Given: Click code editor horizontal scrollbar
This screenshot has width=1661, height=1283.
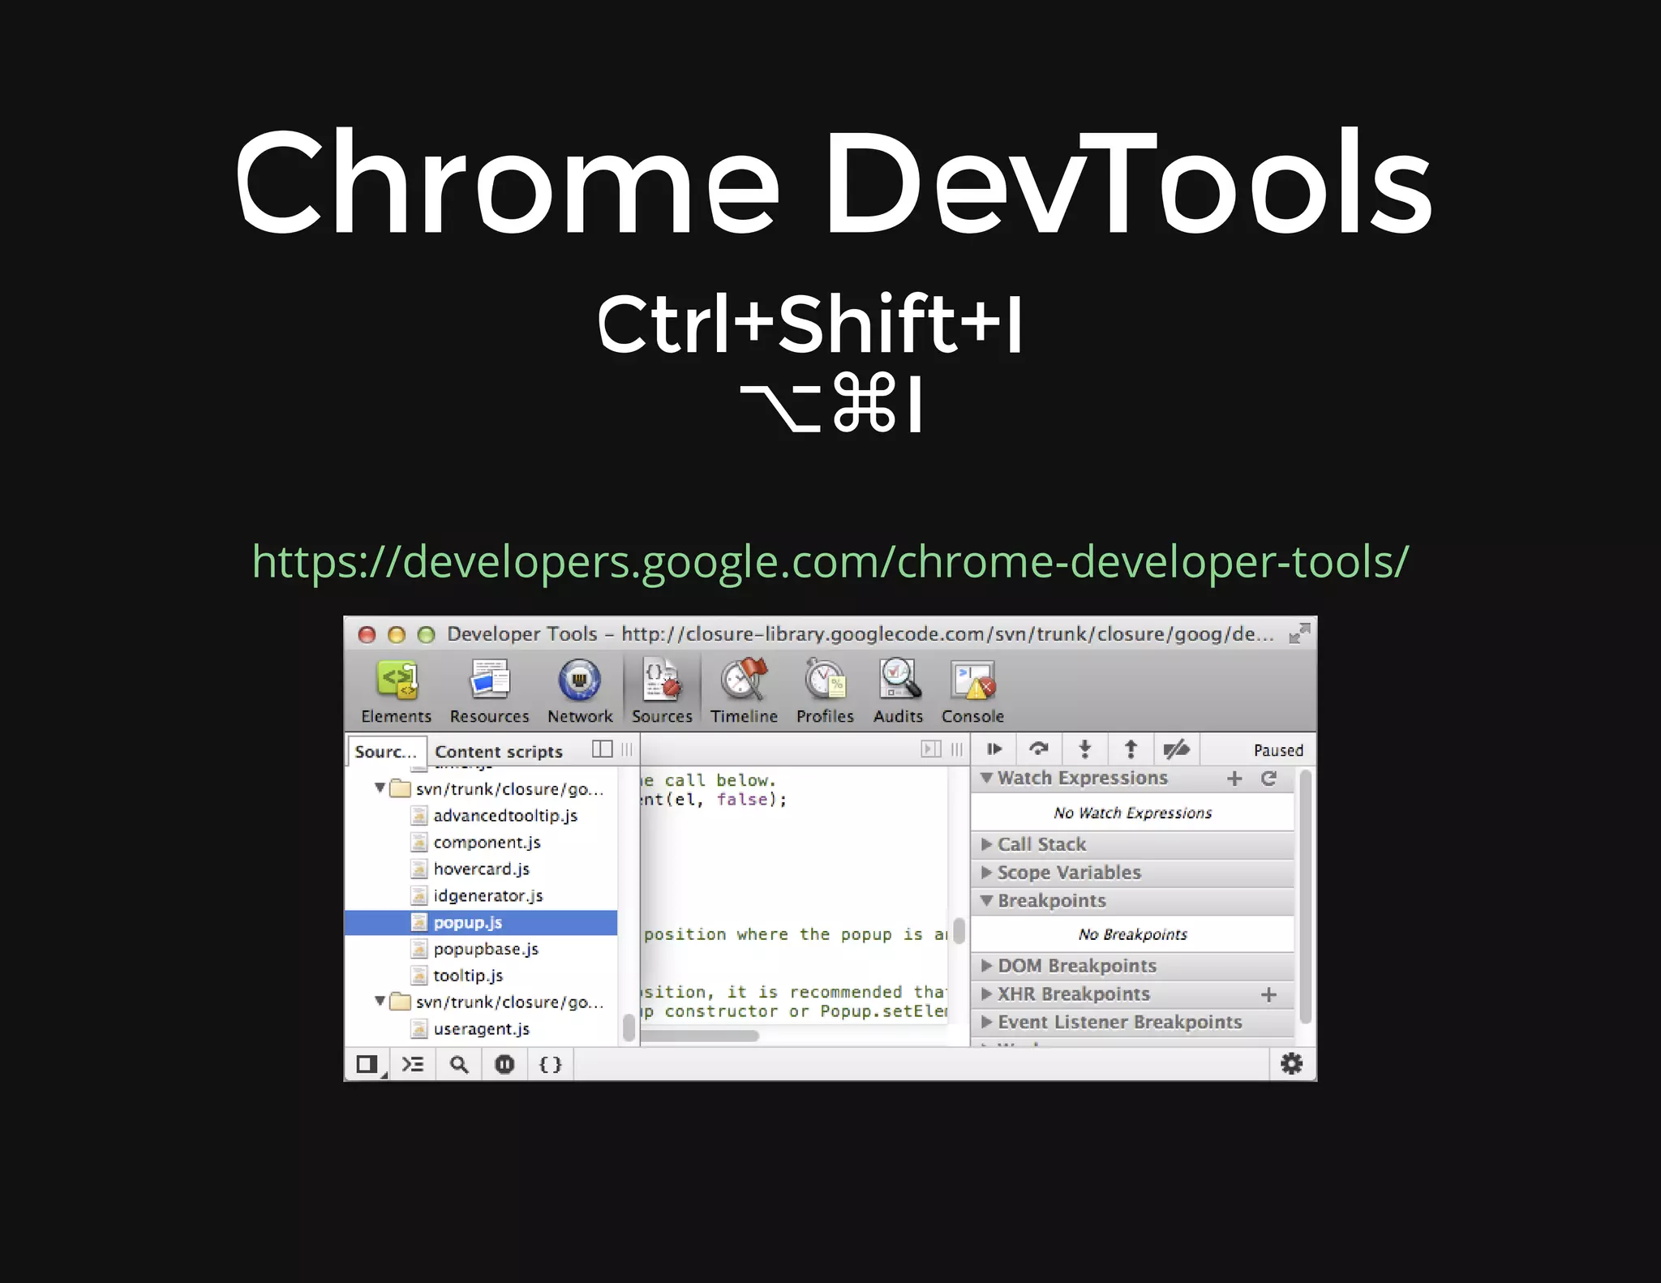Looking at the screenshot, I should coord(699,1036).
